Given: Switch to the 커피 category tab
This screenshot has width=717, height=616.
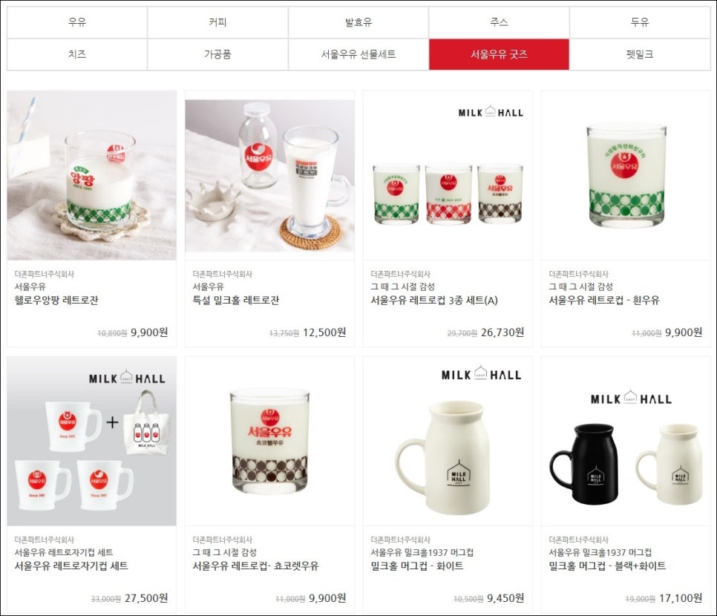Looking at the screenshot, I should pyautogui.click(x=217, y=22).
